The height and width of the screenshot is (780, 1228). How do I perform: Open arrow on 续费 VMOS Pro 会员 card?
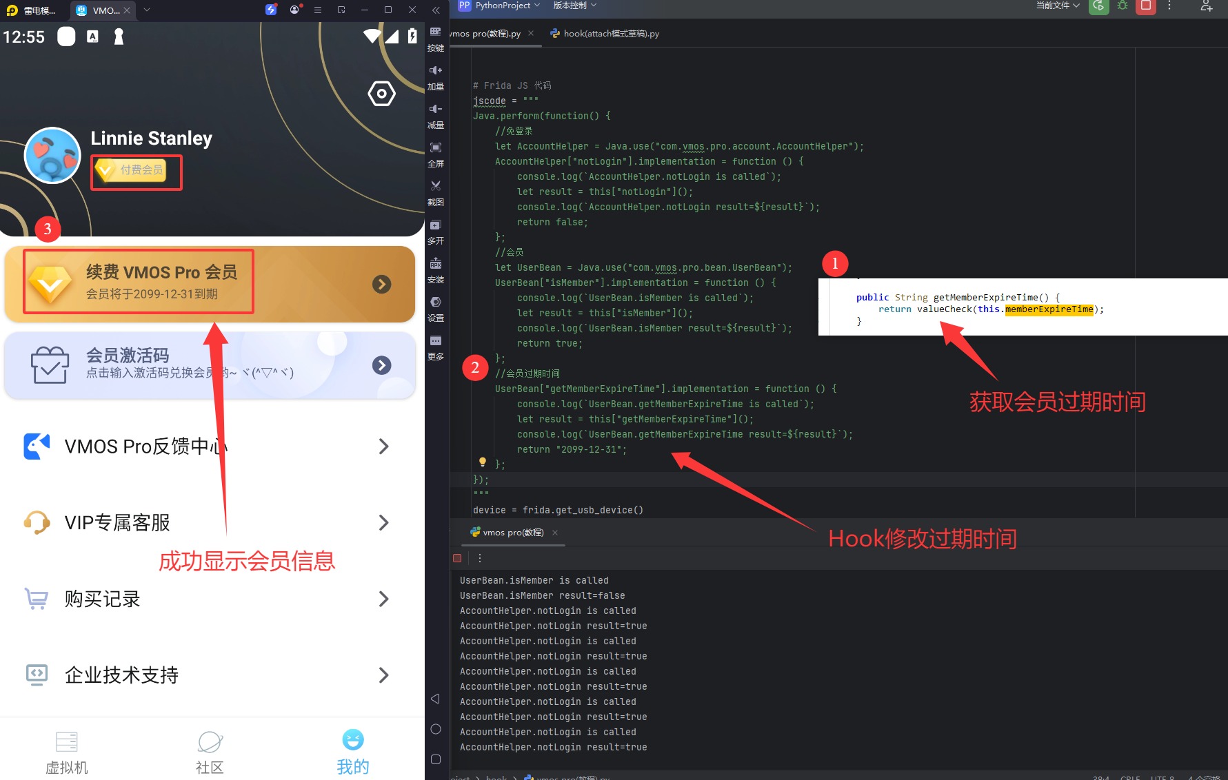(x=381, y=284)
